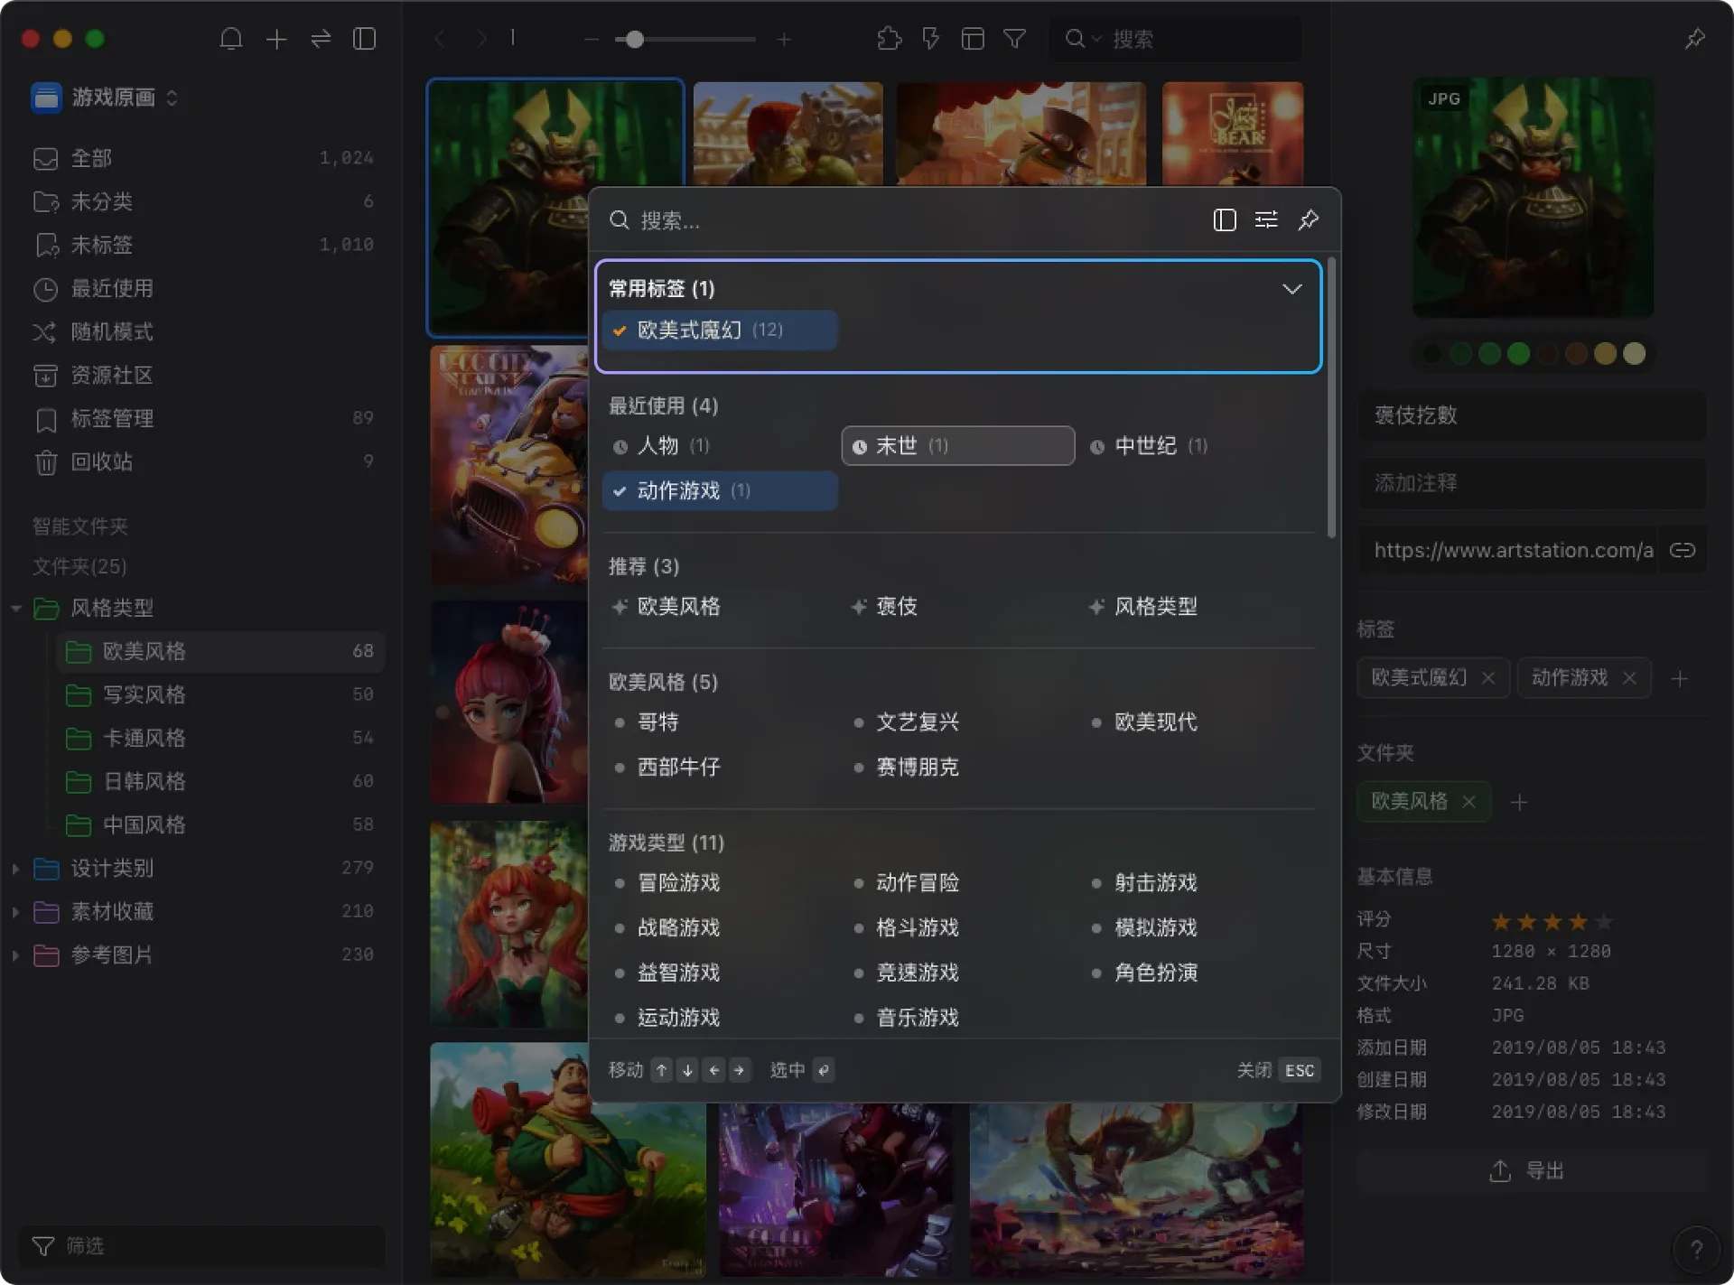Screen dimensions: 1734x1285
Task: Go forward with the right arrow
Action: tap(481, 39)
